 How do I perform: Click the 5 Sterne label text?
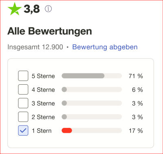click(43, 76)
